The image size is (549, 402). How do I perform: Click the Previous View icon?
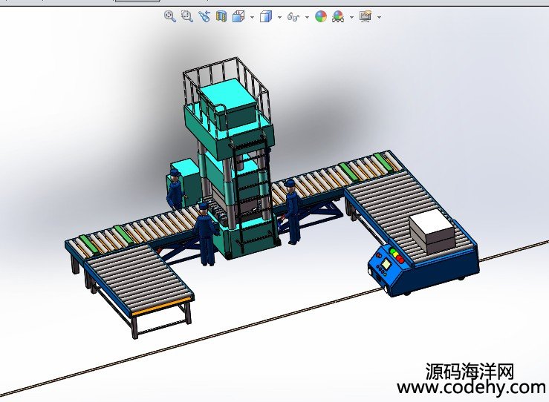[x=204, y=16]
